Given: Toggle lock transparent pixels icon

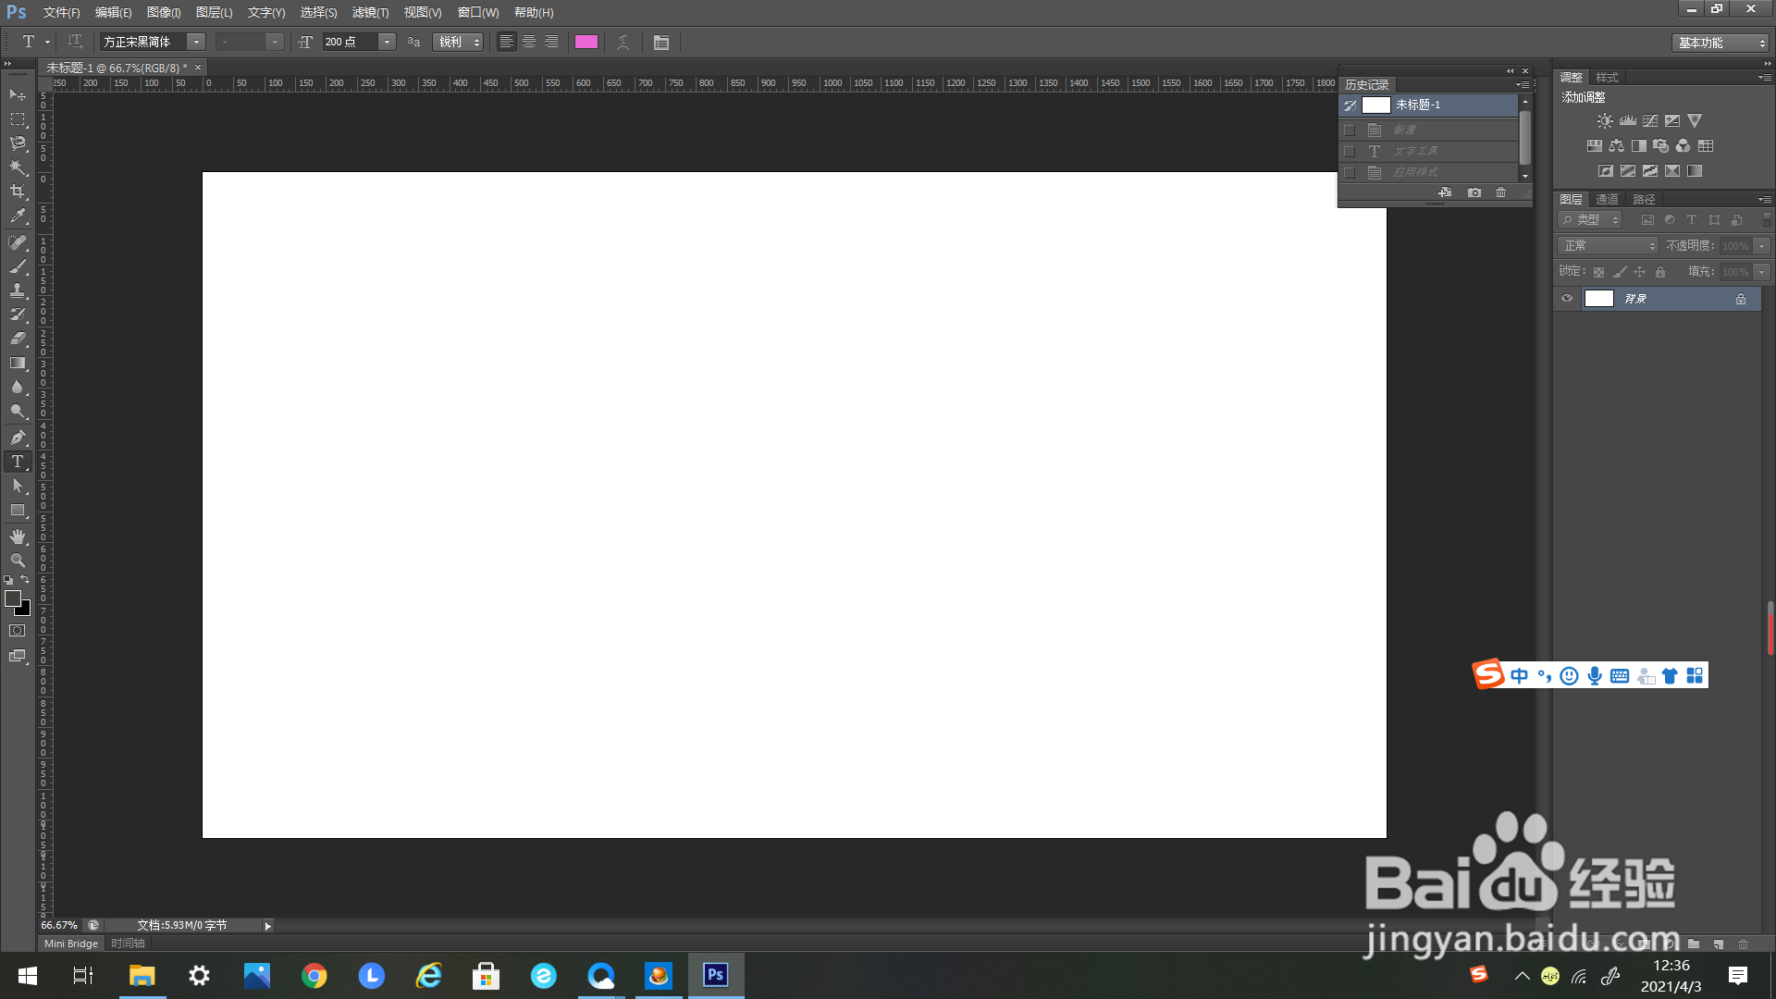Looking at the screenshot, I should (1598, 272).
